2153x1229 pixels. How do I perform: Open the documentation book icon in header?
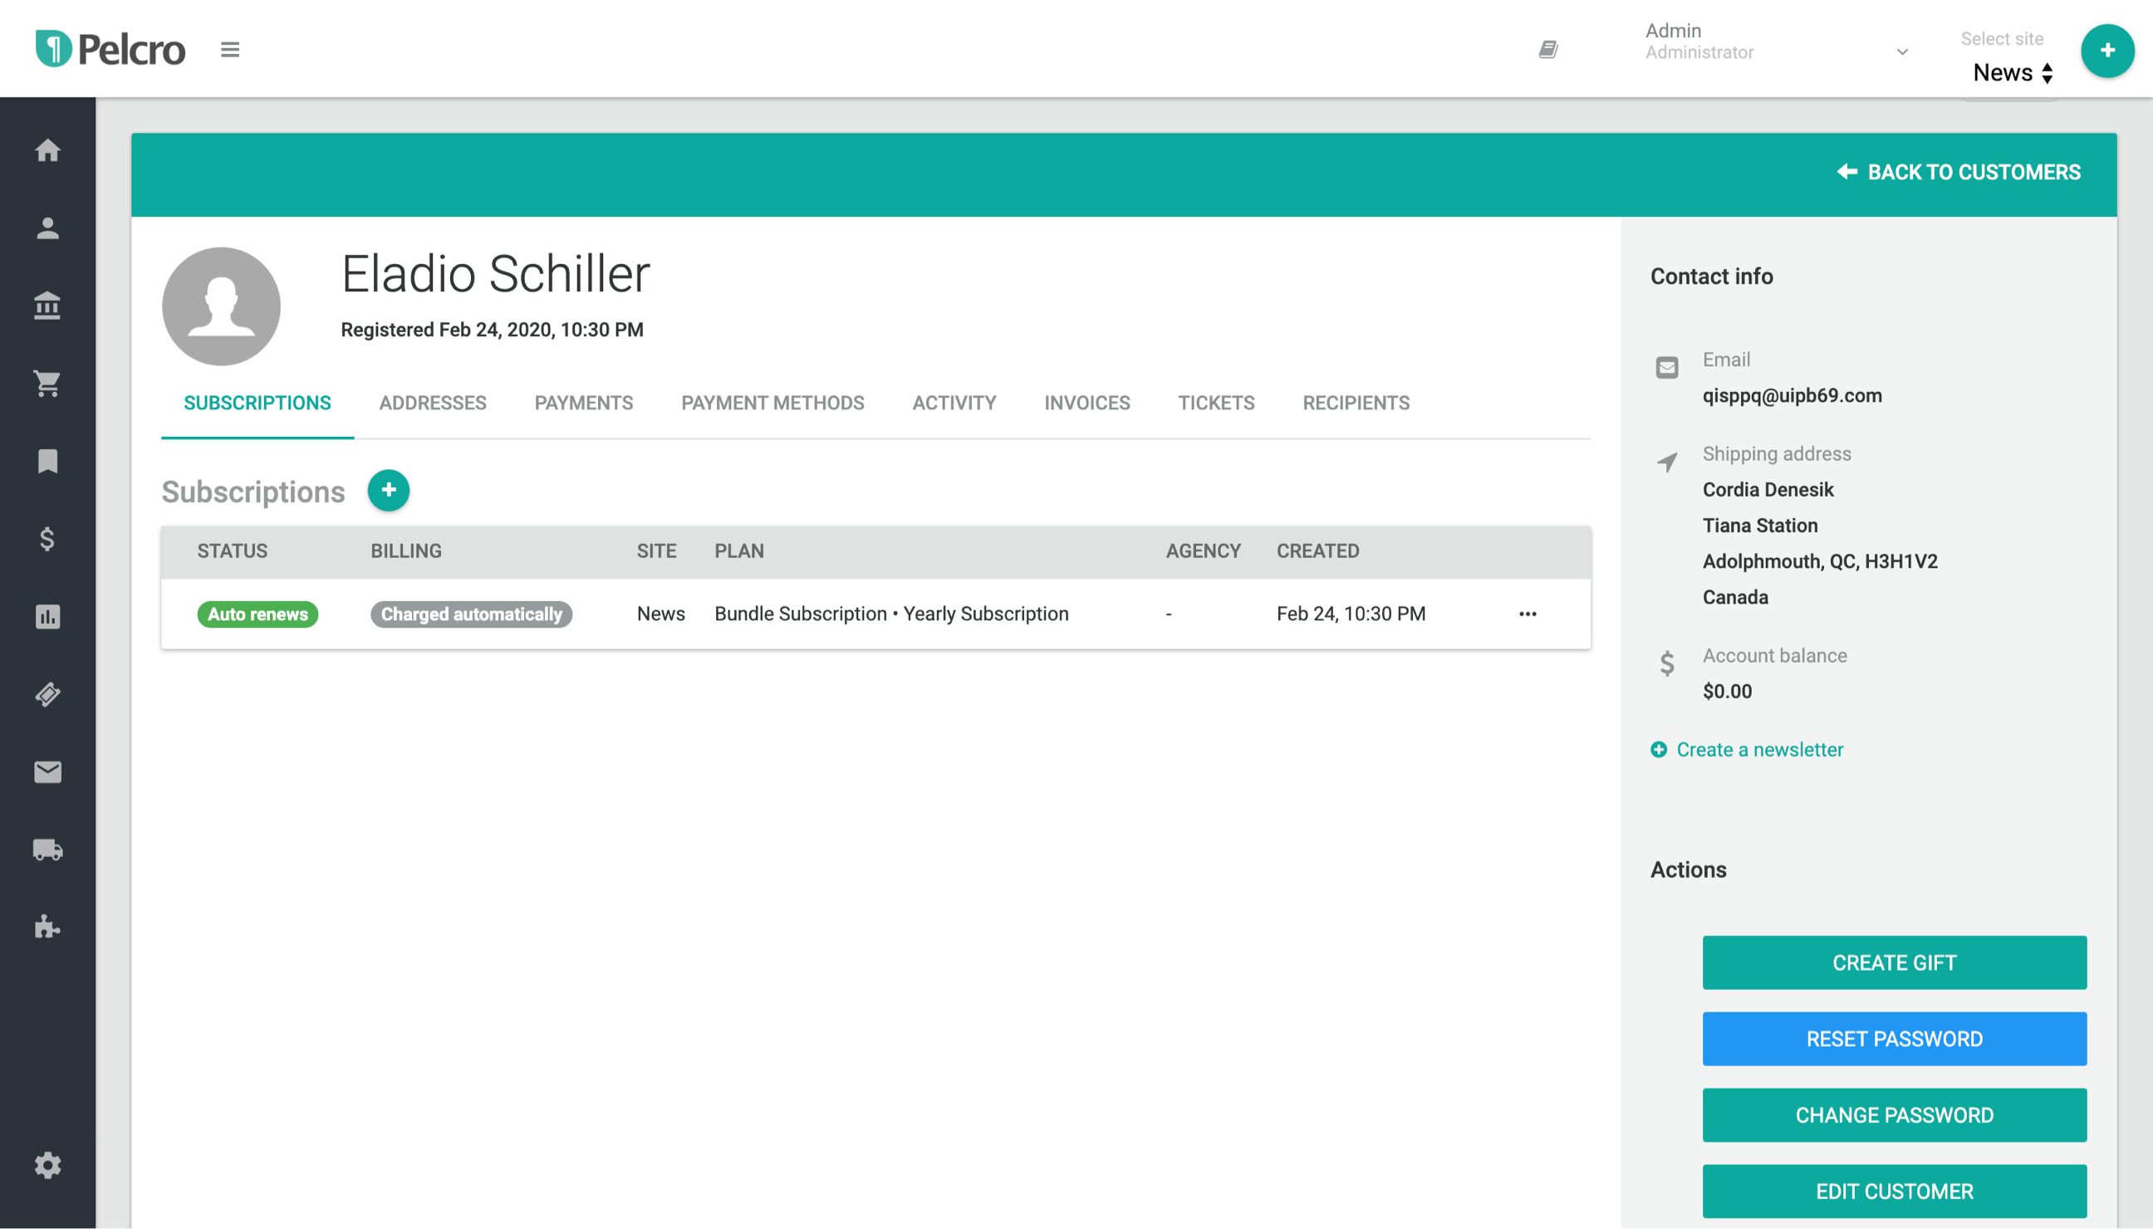coord(1547,50)
